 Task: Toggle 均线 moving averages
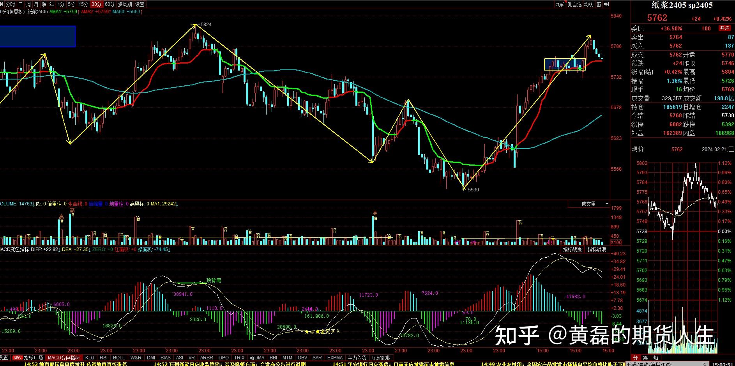589,4
